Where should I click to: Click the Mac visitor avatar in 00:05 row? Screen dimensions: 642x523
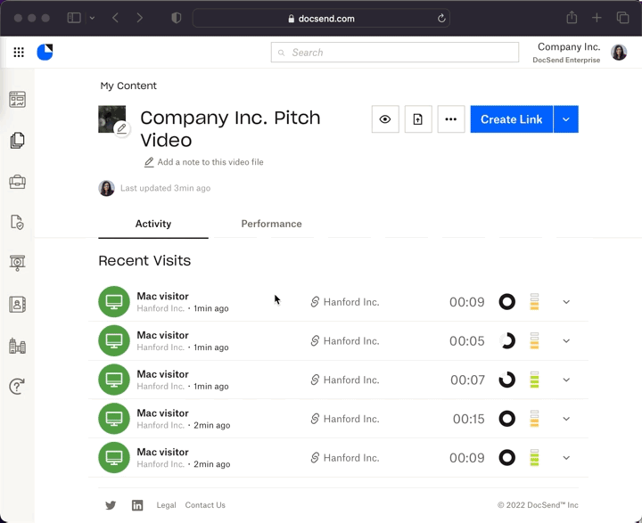click(114, 341)
